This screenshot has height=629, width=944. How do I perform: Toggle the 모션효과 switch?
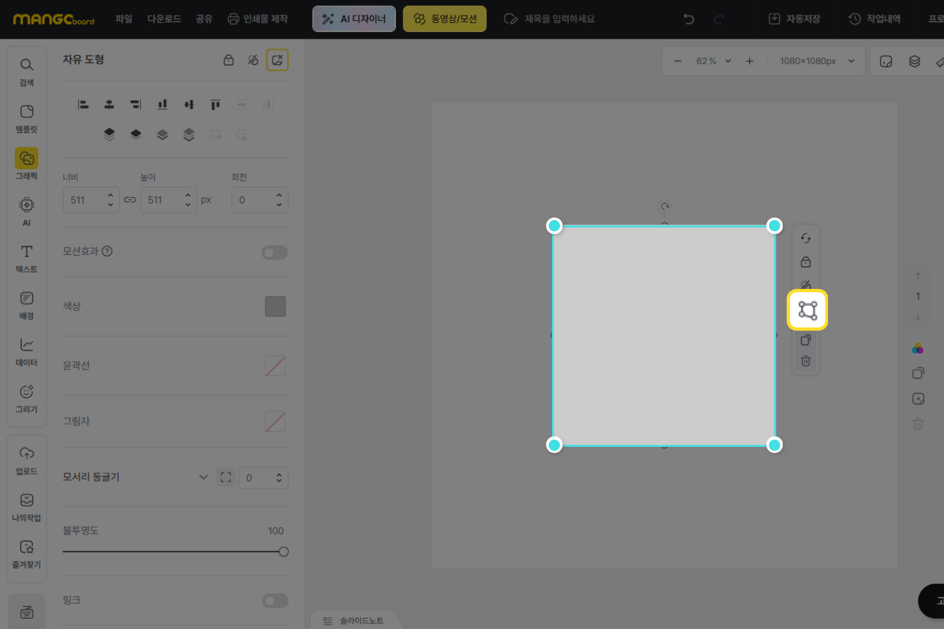(x=275, y=252)
